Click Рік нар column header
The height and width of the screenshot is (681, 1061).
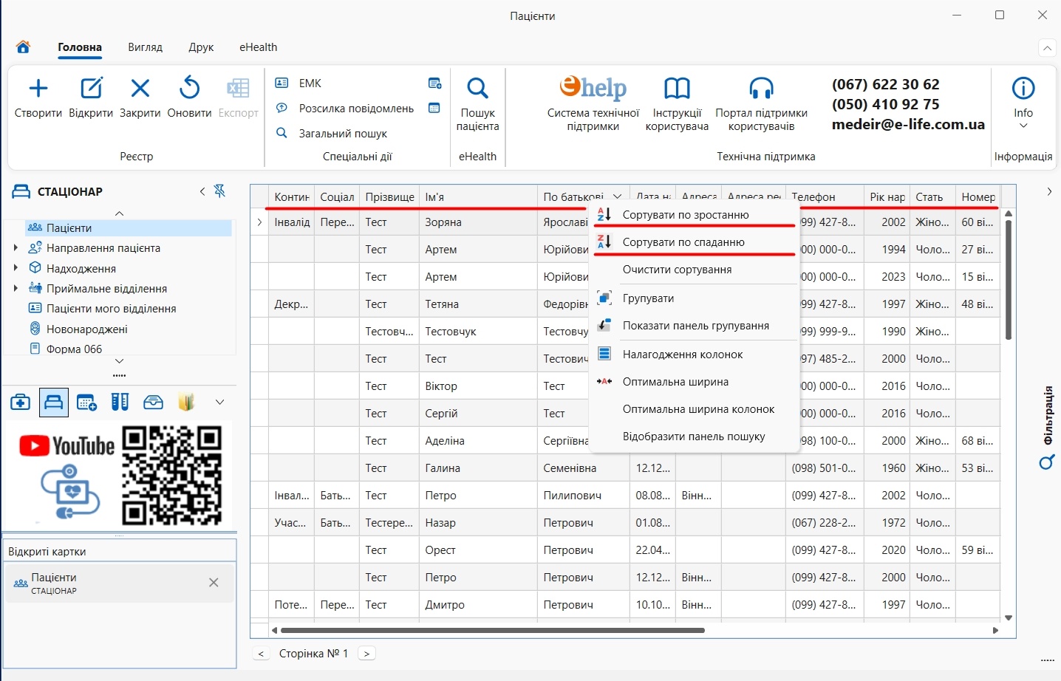pyautogui.click(x=887, y=197)
